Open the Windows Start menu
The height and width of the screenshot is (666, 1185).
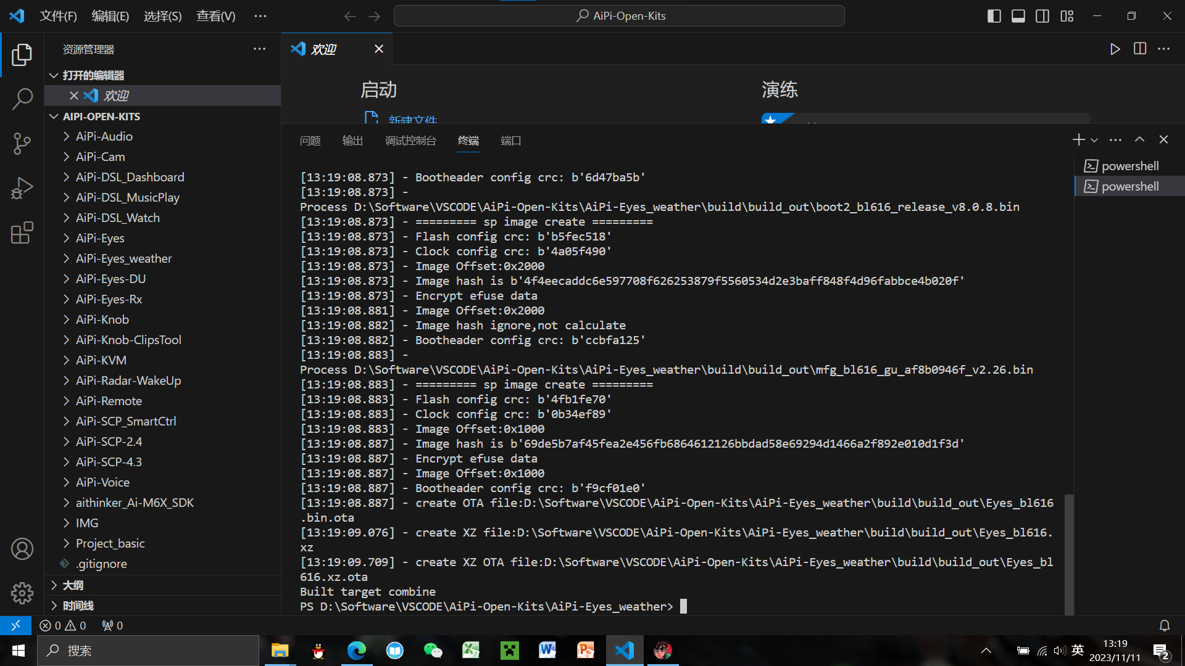(x=19, y=651)
